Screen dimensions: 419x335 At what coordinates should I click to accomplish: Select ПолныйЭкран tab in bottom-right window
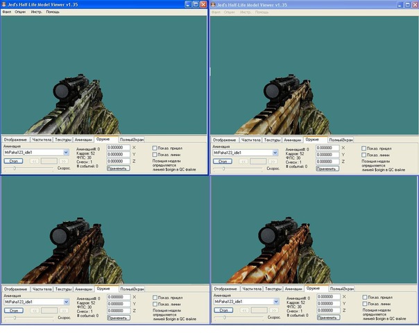(x=342, y=289)
